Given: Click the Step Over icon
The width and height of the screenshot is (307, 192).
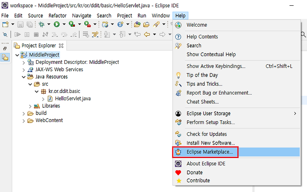Looking at the screenshot, I should click(64, 35).
